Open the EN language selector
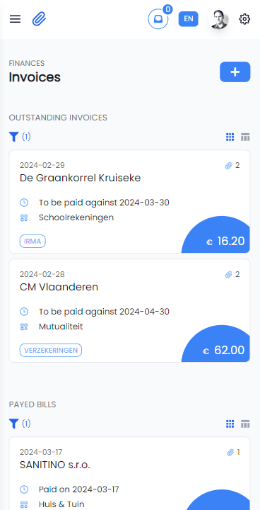Image resolution: width=260 pixels, height=510 pixels. (x=188, y=19)
